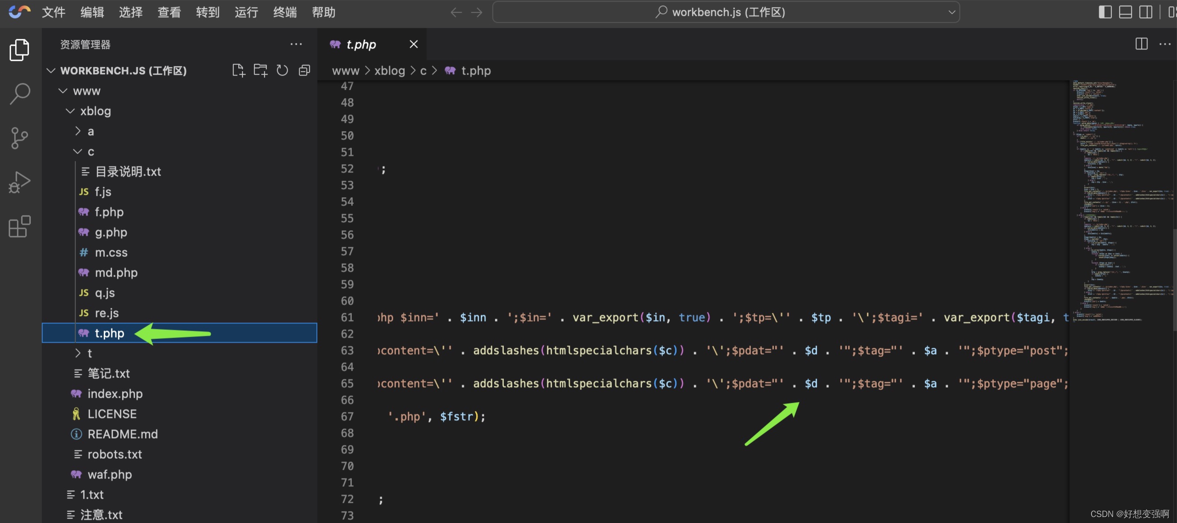Open the Search view in activity bar
Screen dimensions: 1177x523
20,94
